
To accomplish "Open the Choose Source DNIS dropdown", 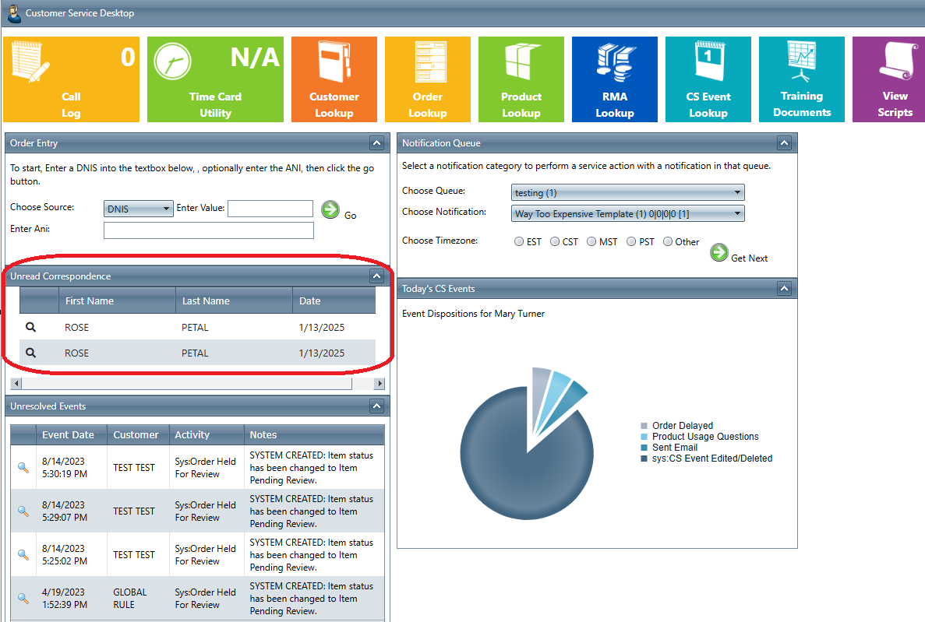I will (x=139, y=209).
